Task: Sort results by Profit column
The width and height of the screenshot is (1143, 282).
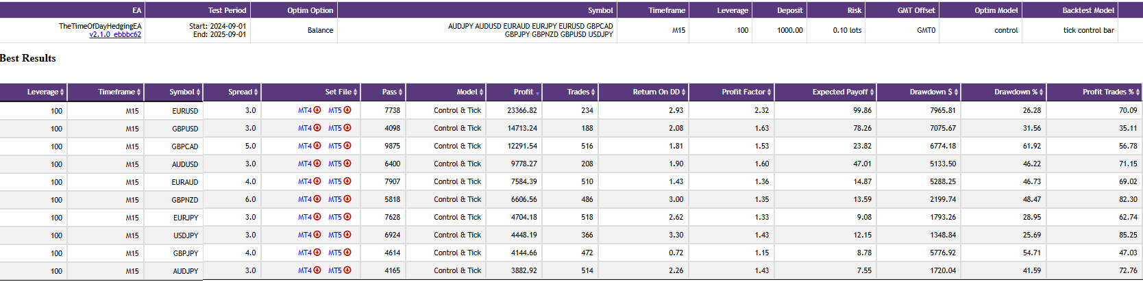Action: coord(524,92)
